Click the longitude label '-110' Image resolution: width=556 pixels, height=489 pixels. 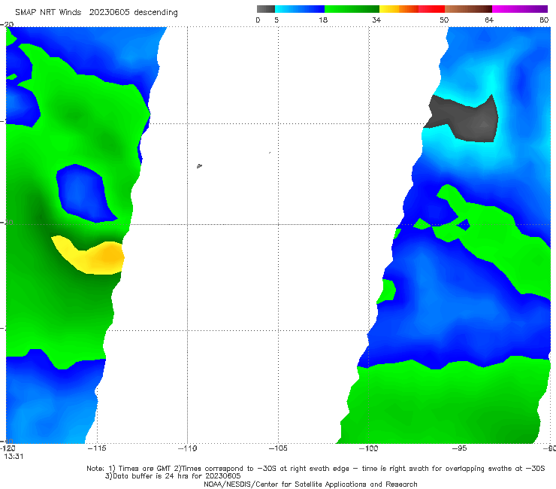pos(187,448)
